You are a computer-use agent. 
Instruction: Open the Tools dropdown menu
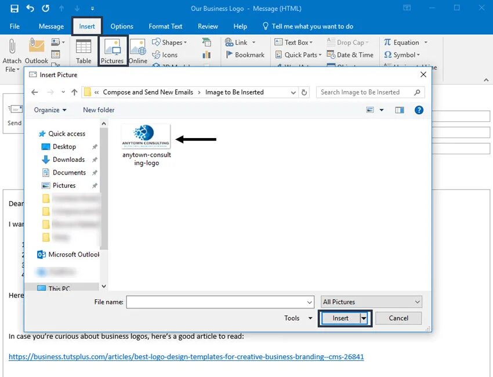(298, 318)
